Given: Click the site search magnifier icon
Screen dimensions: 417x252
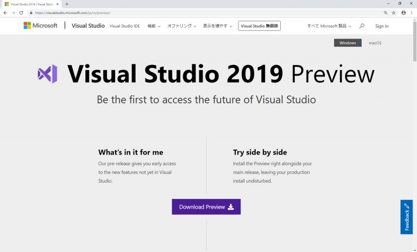Looking at the screenshot, I should tap(362, 26).
